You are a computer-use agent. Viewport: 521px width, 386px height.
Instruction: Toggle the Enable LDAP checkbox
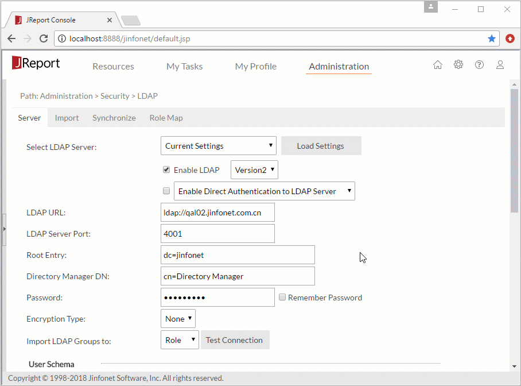click(166, 169)
